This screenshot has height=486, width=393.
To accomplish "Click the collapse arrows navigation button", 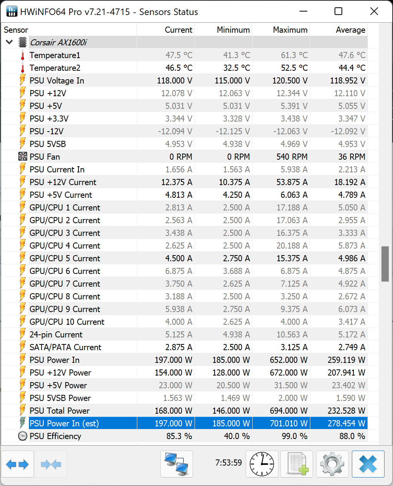I will 51,464.
